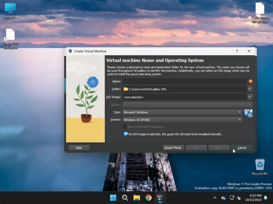273x204 pixels.
Task: Click the Windows 10 64-bit OS type icon
Action: coord(248,113)
